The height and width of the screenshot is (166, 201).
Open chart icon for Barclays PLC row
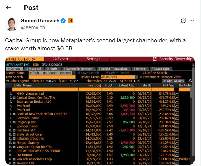(x=177, y=130)
